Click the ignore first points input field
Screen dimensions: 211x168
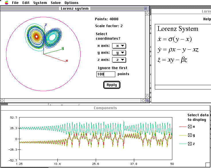[x=106, y=74]
